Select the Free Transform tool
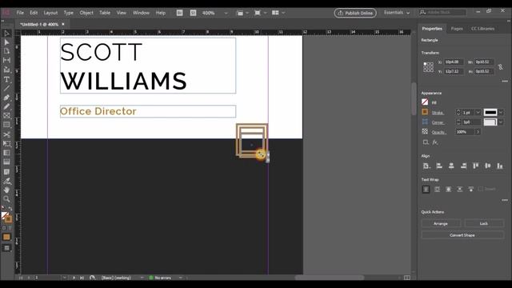The image size is (512, 288). point(6,144)
